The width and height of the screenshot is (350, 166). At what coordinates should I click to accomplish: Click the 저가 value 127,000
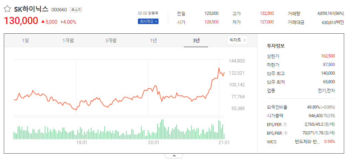coord(267,22)
